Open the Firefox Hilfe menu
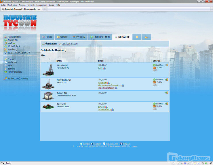The height and width of the screenshot is (165, 213). click(x=58, y=5)
